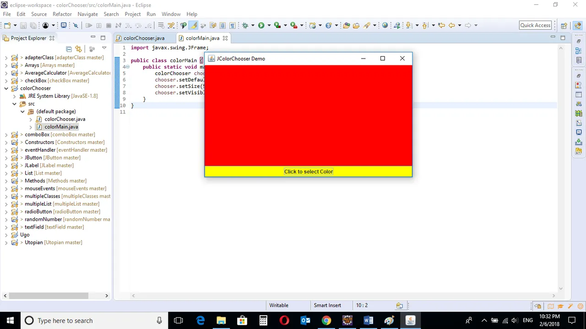Click Previous Annotation arrow icon
This screenshot has height=329, width=586.
425,26
